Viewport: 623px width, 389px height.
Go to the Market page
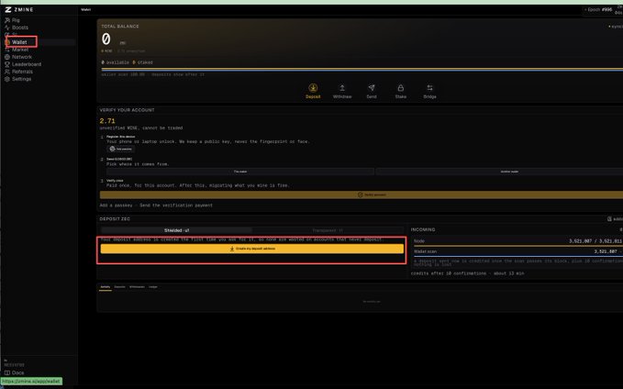[x=20, y=50]
